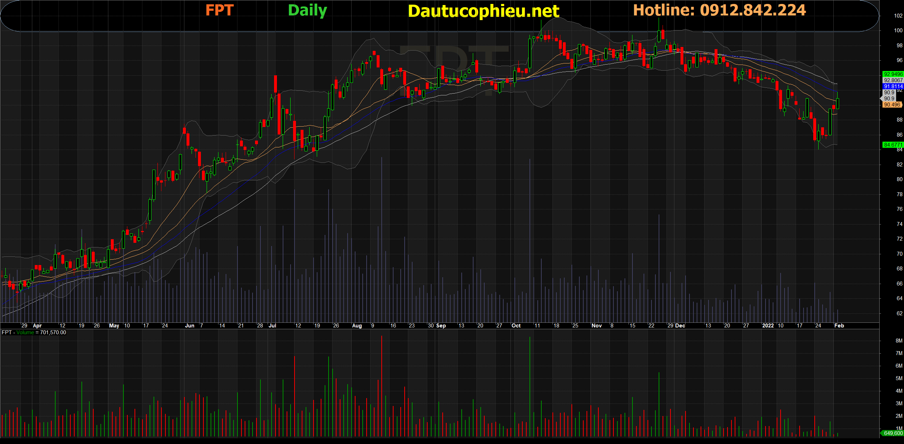Click the green 649,600 volume tag

pyautogui.click(x=893, y=433)
